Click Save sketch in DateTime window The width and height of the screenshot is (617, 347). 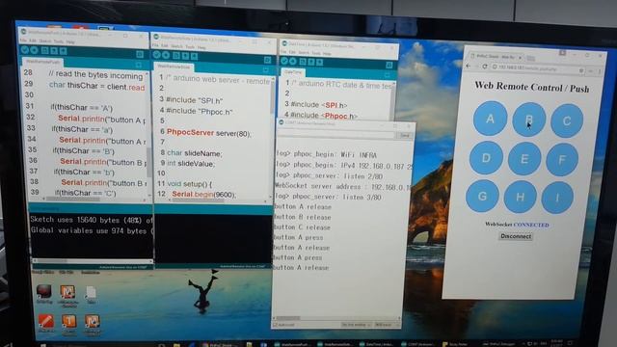click(319, 62)
